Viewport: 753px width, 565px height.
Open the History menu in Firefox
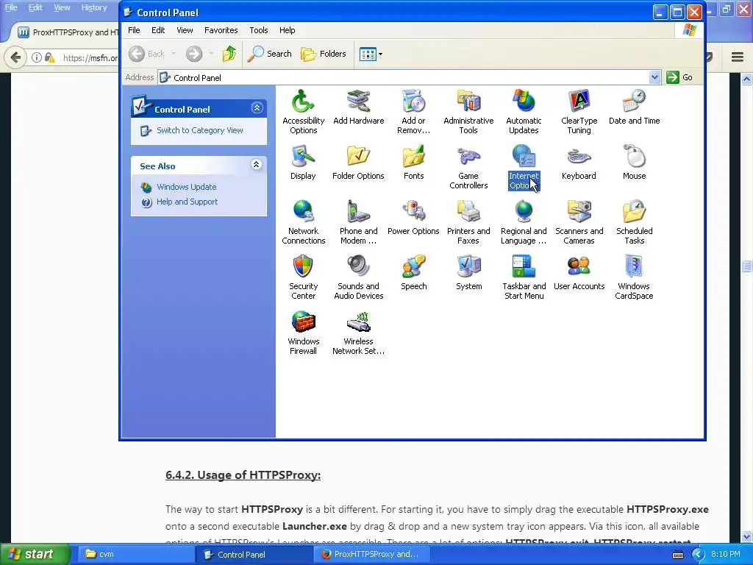coord(94,7)
